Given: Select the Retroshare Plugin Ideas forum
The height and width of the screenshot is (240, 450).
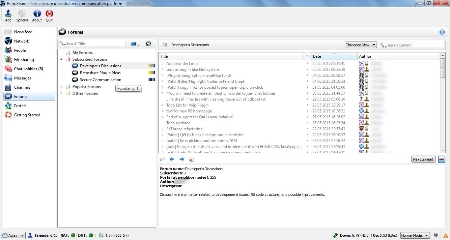Looking at the screenshot, I should tap(100, 73).
